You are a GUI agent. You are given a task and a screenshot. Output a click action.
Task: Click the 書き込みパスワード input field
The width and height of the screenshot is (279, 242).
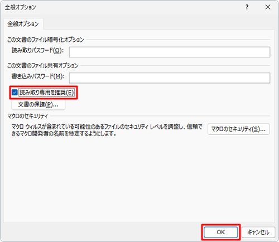pos(170,78)
